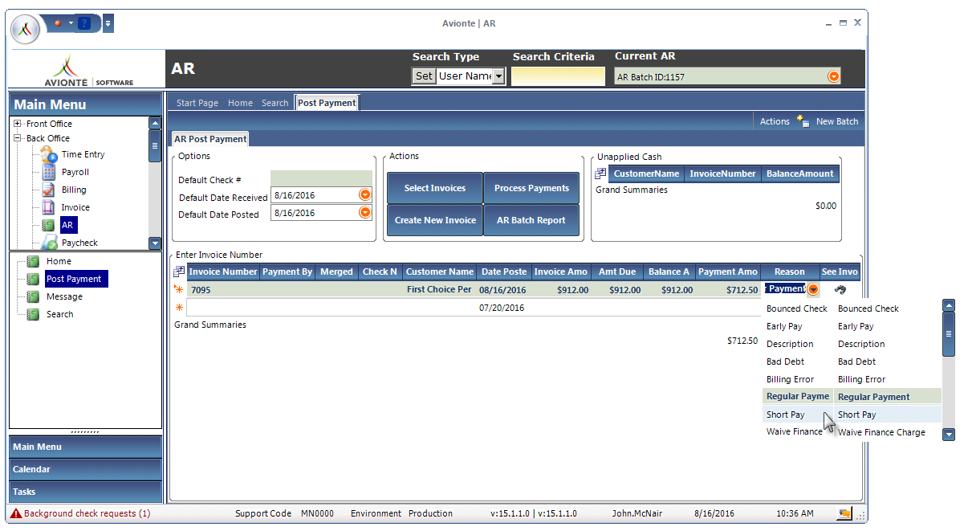Switch to the Start Page tab
Image resolution: width=964 pixels, height=531 pixels.
pos(197,103)
